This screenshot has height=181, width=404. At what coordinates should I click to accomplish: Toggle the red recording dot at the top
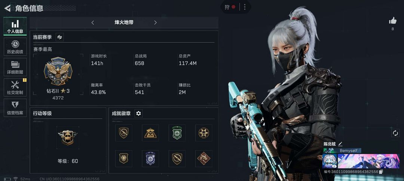pos(233,7)
